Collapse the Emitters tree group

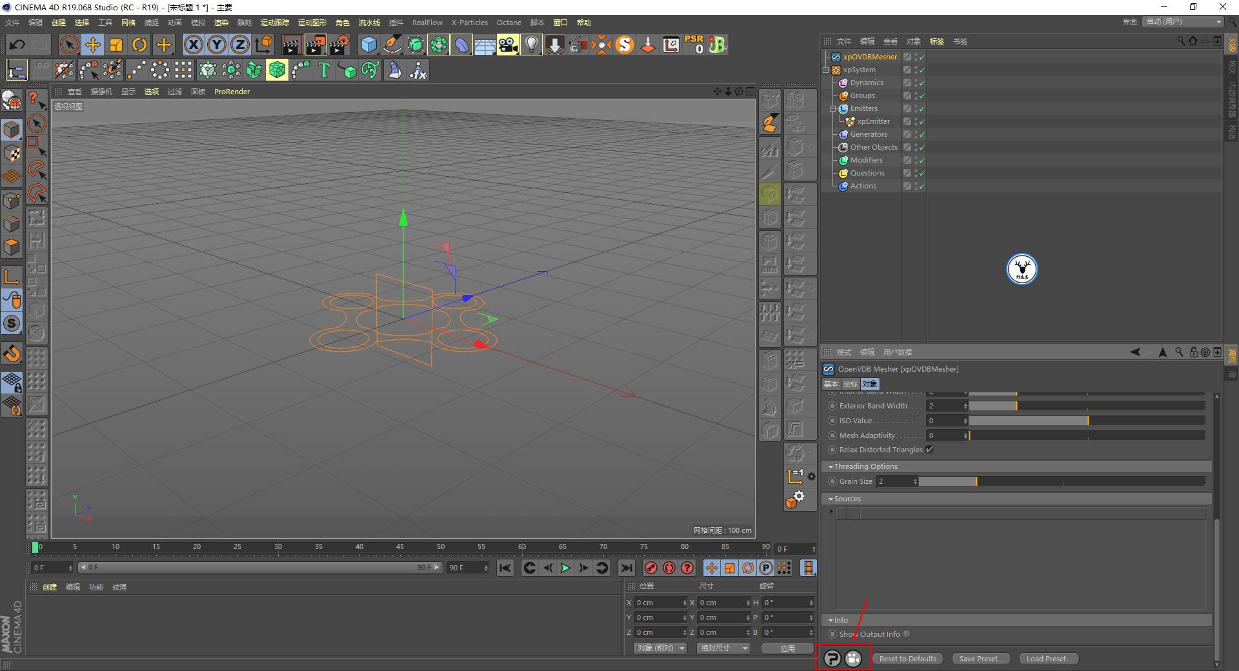(833, 108)
